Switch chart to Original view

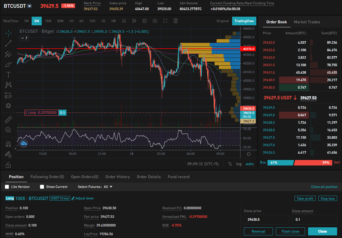click(x=223, y=21)
